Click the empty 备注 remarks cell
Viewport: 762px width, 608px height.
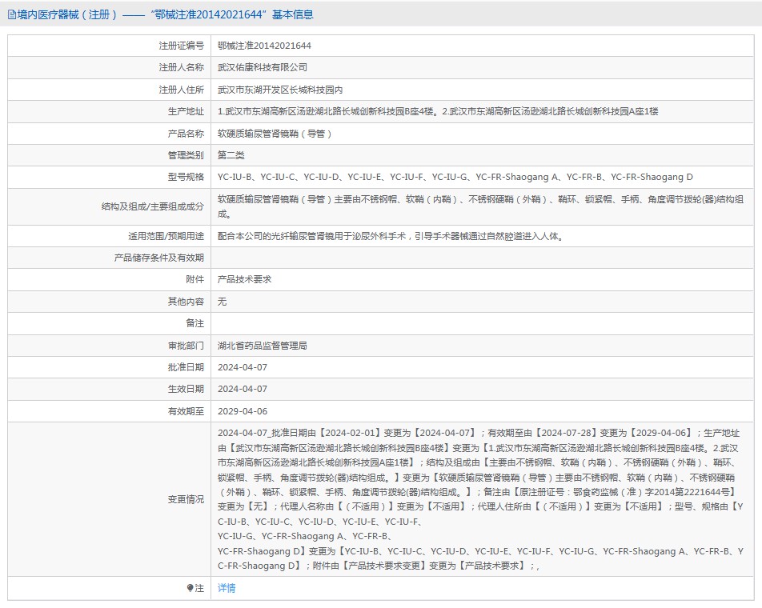[x=480, y=323]
